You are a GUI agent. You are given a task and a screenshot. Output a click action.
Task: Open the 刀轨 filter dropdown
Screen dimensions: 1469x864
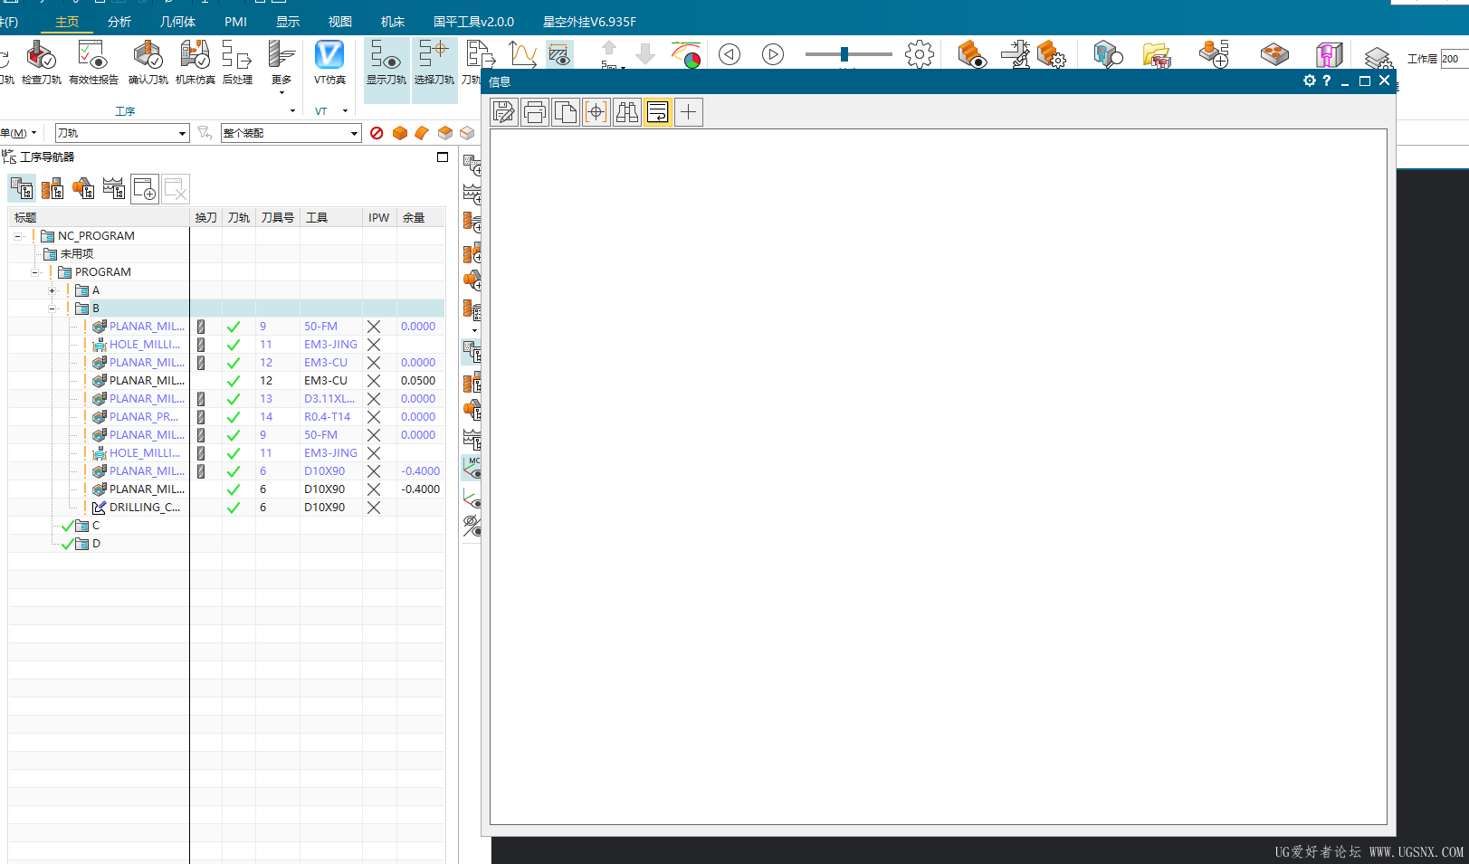point(121,133)
